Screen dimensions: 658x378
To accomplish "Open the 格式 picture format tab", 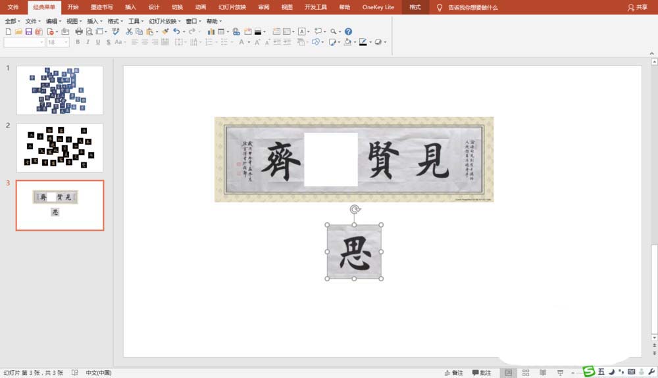I will click(415, 7).
